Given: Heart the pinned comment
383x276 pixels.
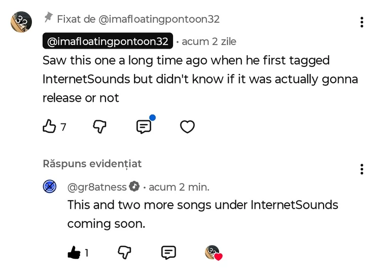Looking at the screenshot, I should (x=187, y=127).
